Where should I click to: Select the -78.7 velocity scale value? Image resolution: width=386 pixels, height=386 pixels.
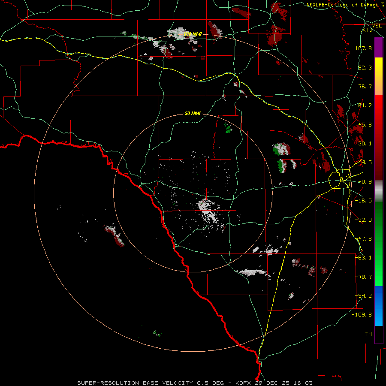point(363,277)
